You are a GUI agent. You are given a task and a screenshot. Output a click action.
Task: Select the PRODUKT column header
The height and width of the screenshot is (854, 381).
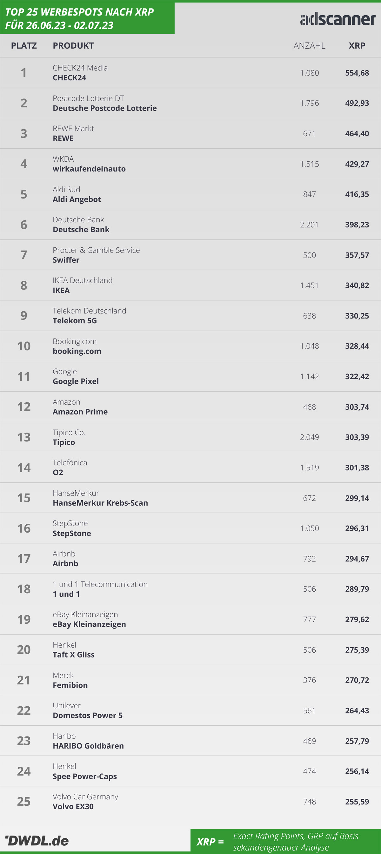pyautogui.click(x=73, y=45)
